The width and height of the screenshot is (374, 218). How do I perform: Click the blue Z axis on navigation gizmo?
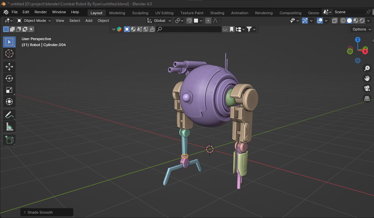point(357,39)
